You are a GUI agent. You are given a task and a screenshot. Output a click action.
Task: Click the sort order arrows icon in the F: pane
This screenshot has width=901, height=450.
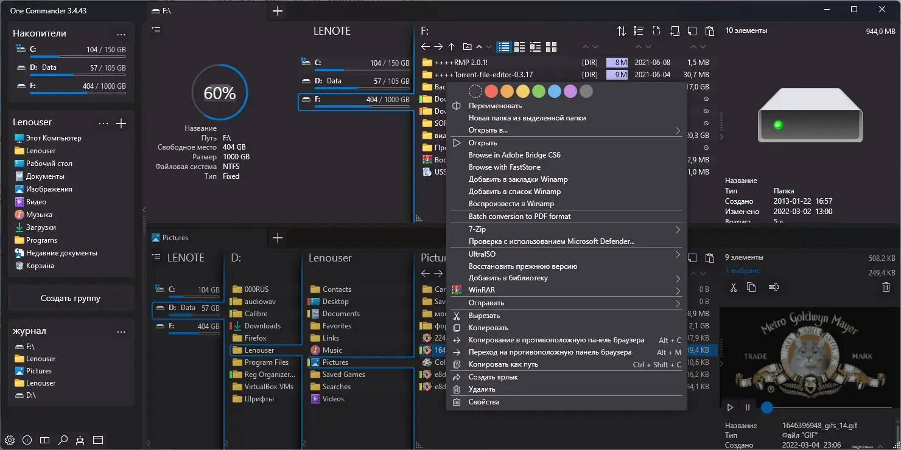621,31
